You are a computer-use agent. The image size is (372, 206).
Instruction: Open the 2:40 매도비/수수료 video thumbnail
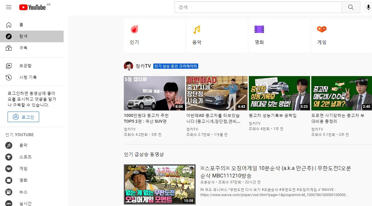pyautogui.click(x=342, y=93)
